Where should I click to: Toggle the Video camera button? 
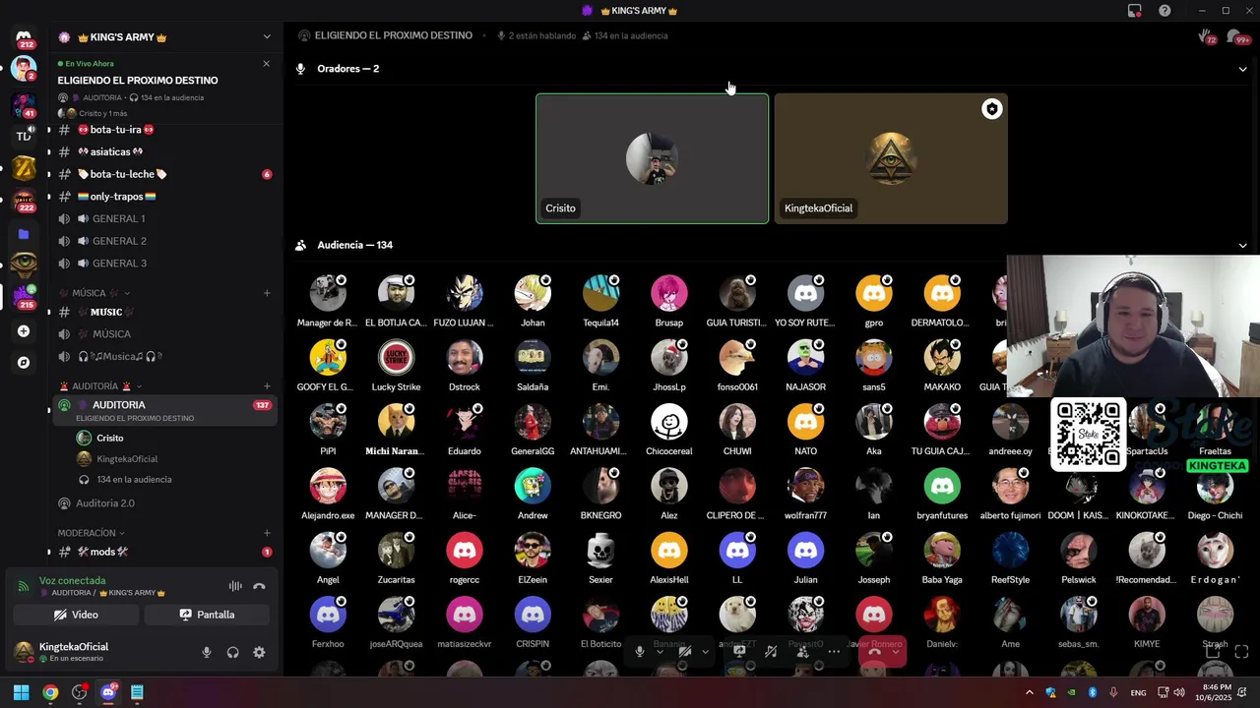tap(76, 615)
